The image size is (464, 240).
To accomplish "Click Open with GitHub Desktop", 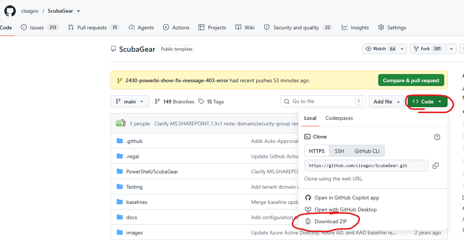I will (341, 209).
